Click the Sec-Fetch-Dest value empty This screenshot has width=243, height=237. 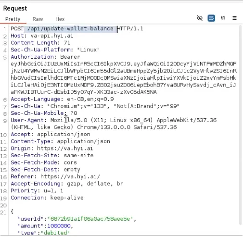point(72,170)
